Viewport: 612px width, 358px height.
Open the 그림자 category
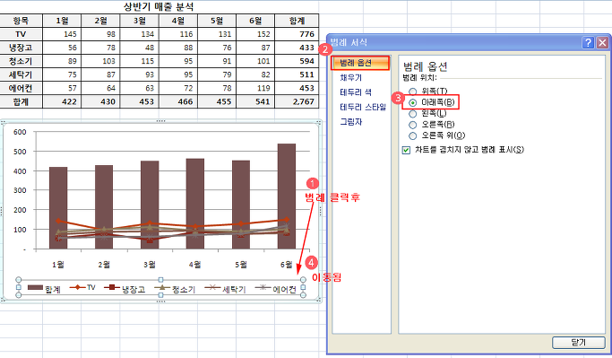[x=351, y=122]
